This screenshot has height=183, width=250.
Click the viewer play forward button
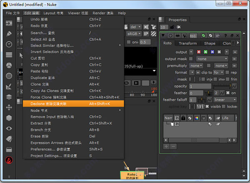pos(136,83)
